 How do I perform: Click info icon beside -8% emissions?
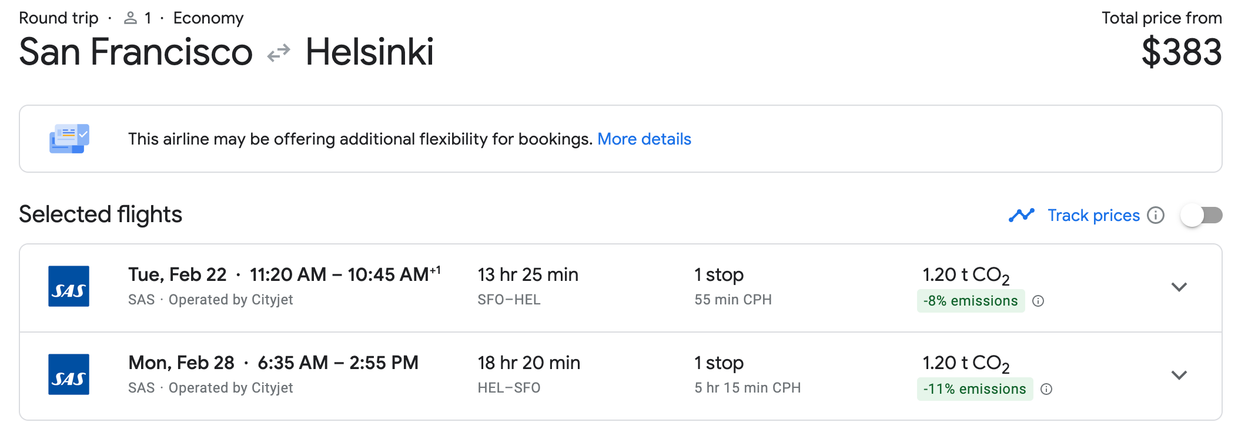pyautogui.click(x=1039, y=301)
